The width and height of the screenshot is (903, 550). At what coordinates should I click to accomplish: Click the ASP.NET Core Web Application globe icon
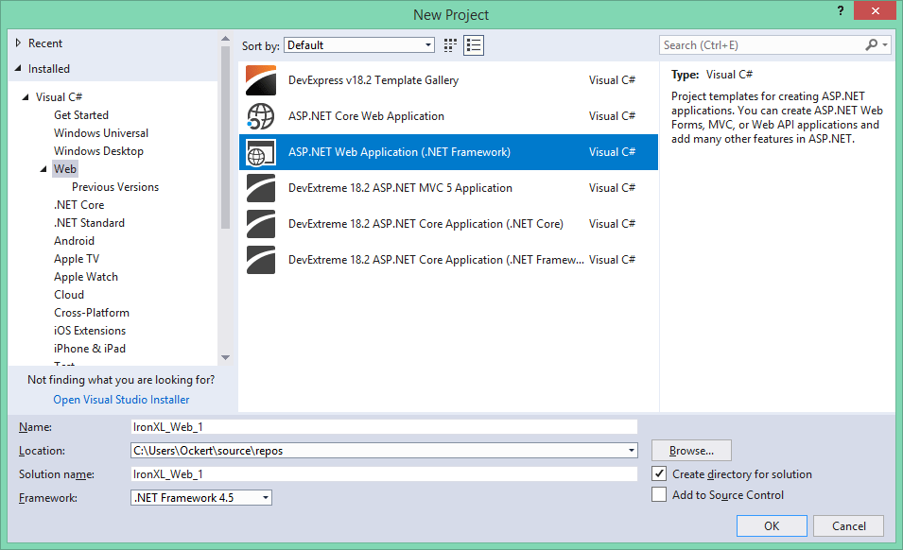(261, 116)
